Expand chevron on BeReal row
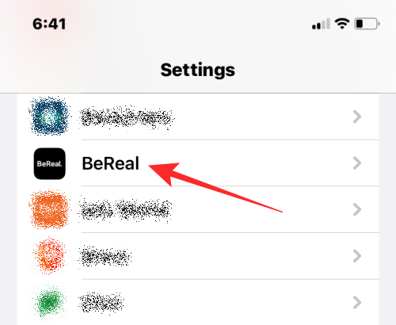This screenshot has width=396, height=325. point(357,163)
